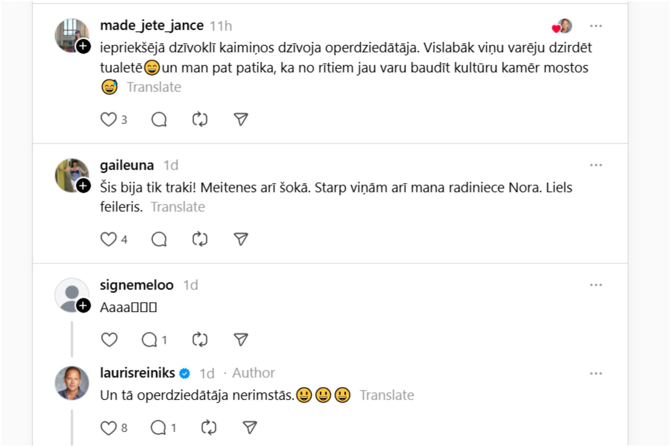The image size is (671, 447).
Task: Open the laurisreiniks profile link
Action: (x=137, y=373)
